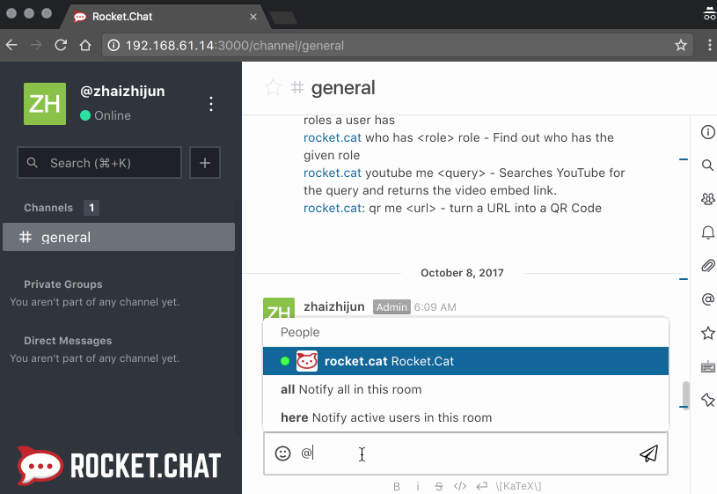Close the Rocket.Chat browser tab

pyautogui.click(x=253, y=17)
